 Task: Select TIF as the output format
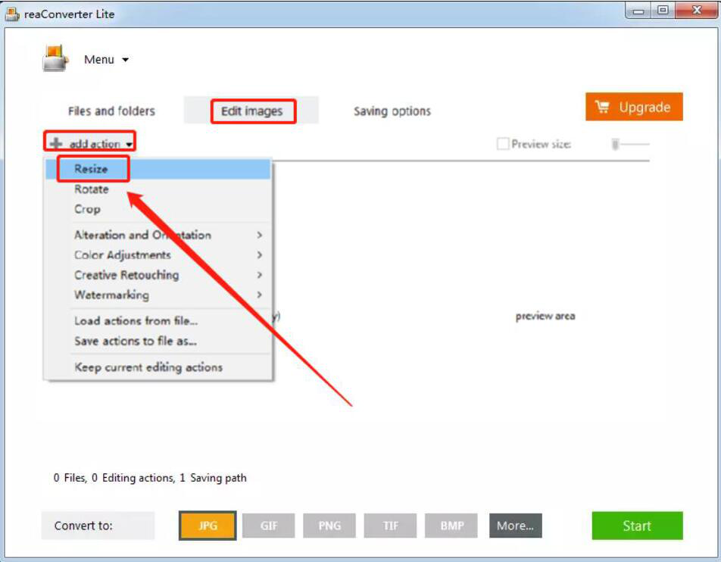(x=390, y=526)
